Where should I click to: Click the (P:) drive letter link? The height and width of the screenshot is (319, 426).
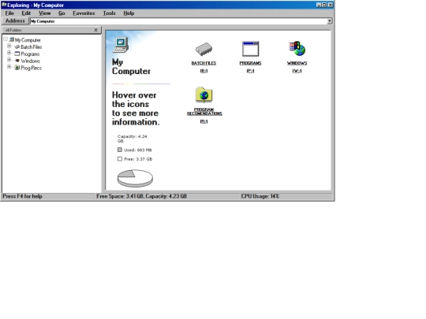tap(251, 71)
